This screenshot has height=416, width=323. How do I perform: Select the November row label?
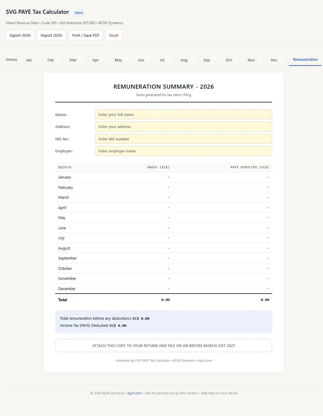coord(67,279)
